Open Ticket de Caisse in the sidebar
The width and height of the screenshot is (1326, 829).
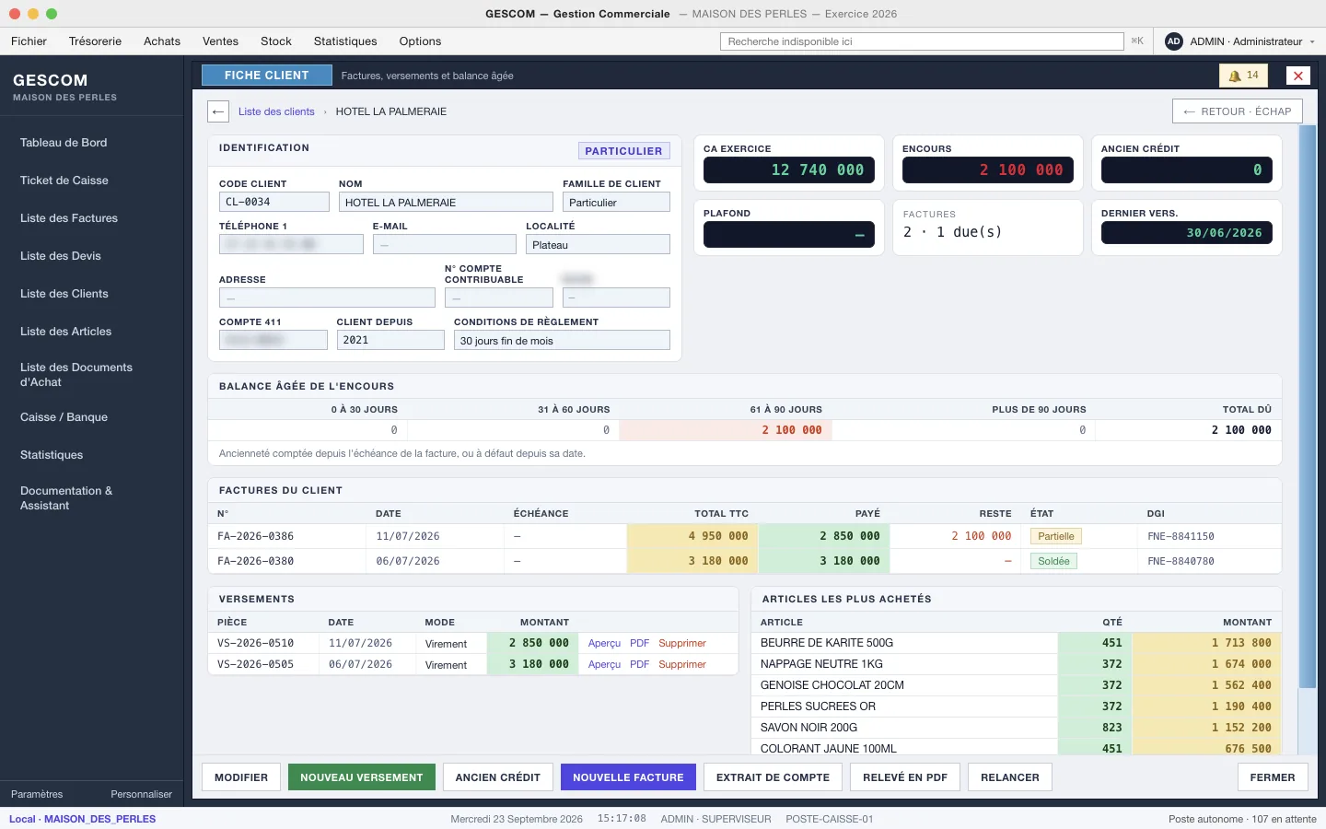64,181
